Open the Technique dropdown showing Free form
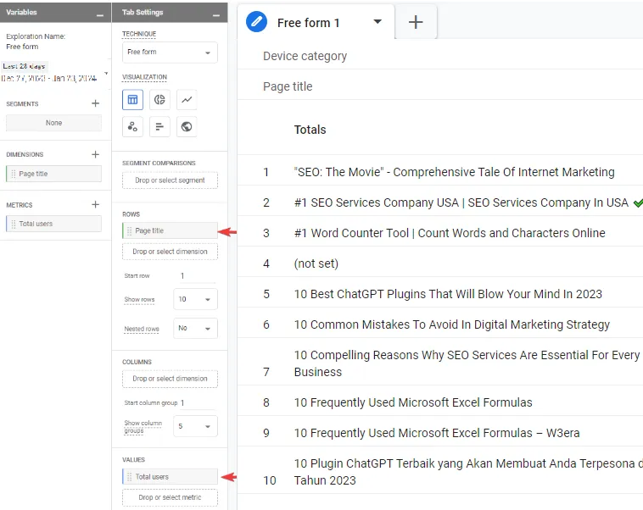The height and width of the screenshot is (510, 643). [170, 53]
